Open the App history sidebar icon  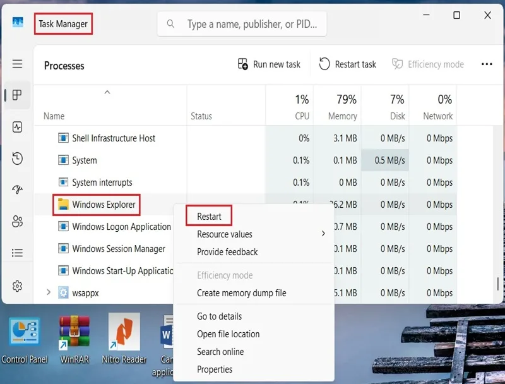[x=18, y=159]
